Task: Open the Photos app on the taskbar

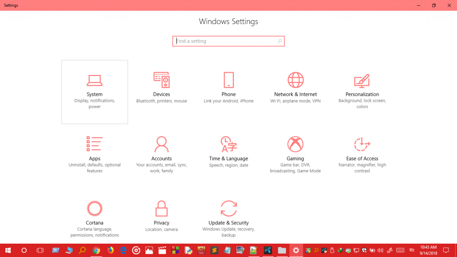Action: (149, 250)
